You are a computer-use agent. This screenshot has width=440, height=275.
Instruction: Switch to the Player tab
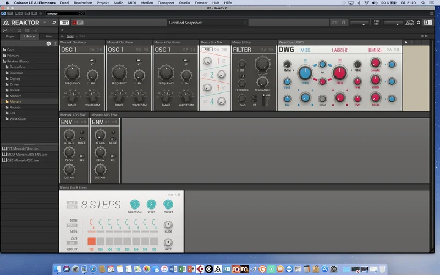pos(10,36)
